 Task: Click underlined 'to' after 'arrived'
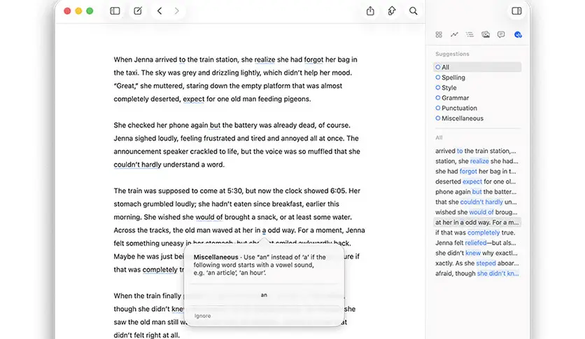[x=182, y=60]
